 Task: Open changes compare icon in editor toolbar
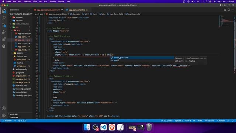point(225,10)
